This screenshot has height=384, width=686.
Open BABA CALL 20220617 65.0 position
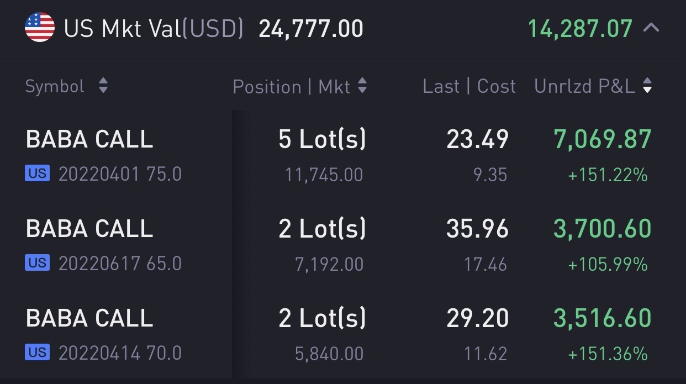coord(343,245)
